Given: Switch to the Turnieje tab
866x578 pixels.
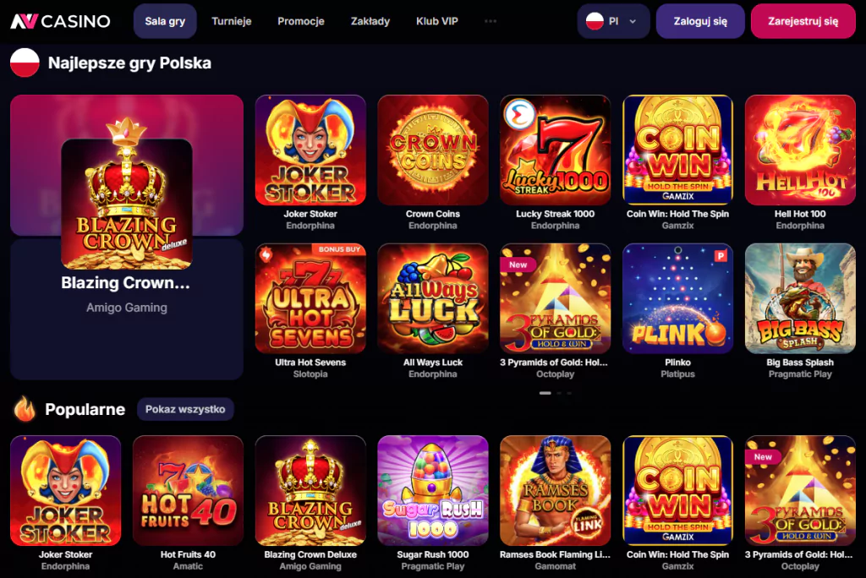Looking at the screenshot, I should click(232, 21).
